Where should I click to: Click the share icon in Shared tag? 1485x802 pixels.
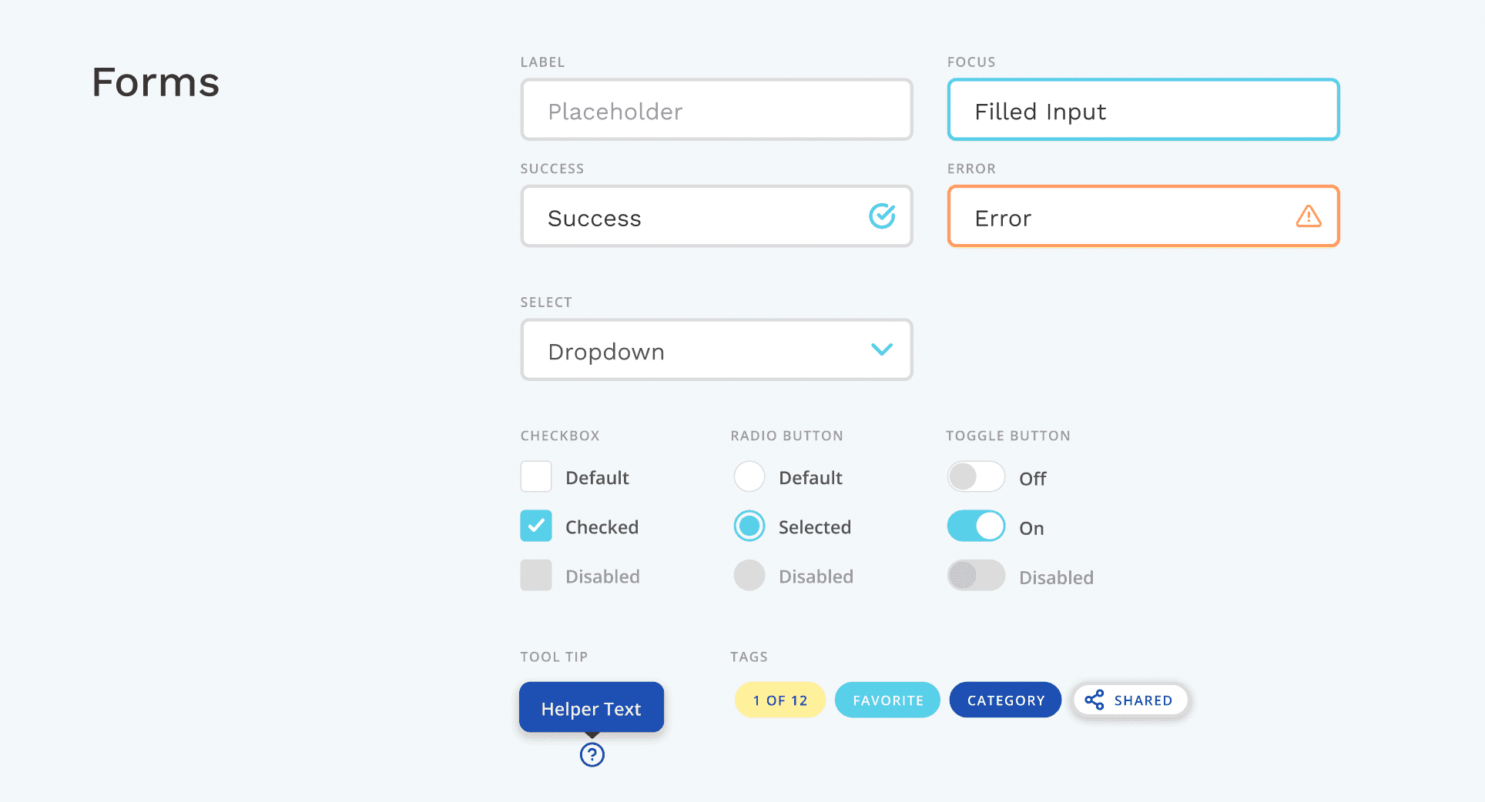(1094, 700)
